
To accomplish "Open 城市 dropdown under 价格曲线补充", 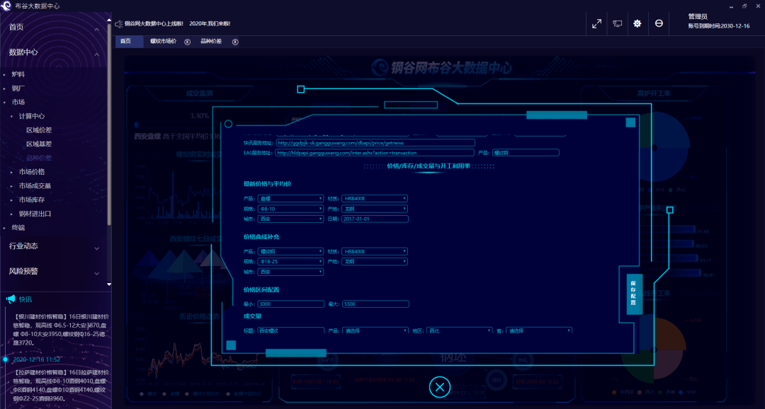I will point(290,272).
